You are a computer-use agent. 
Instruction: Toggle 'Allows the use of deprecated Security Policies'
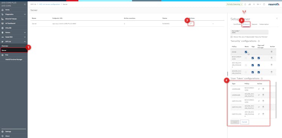[232, 37]
